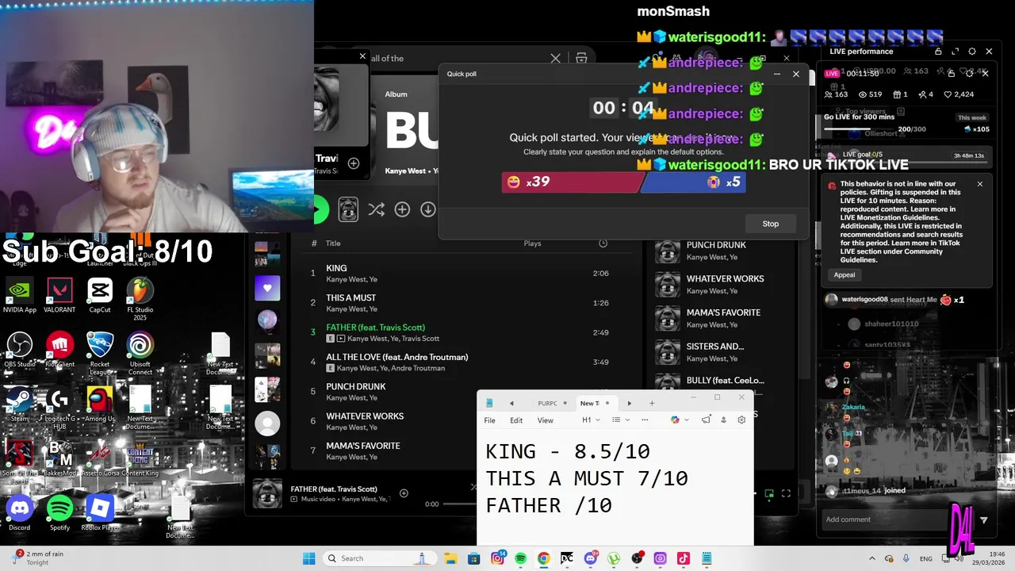1015x571 pixels.
Task: Click the now-playing album thumbnail
Action: click(267, 493)
